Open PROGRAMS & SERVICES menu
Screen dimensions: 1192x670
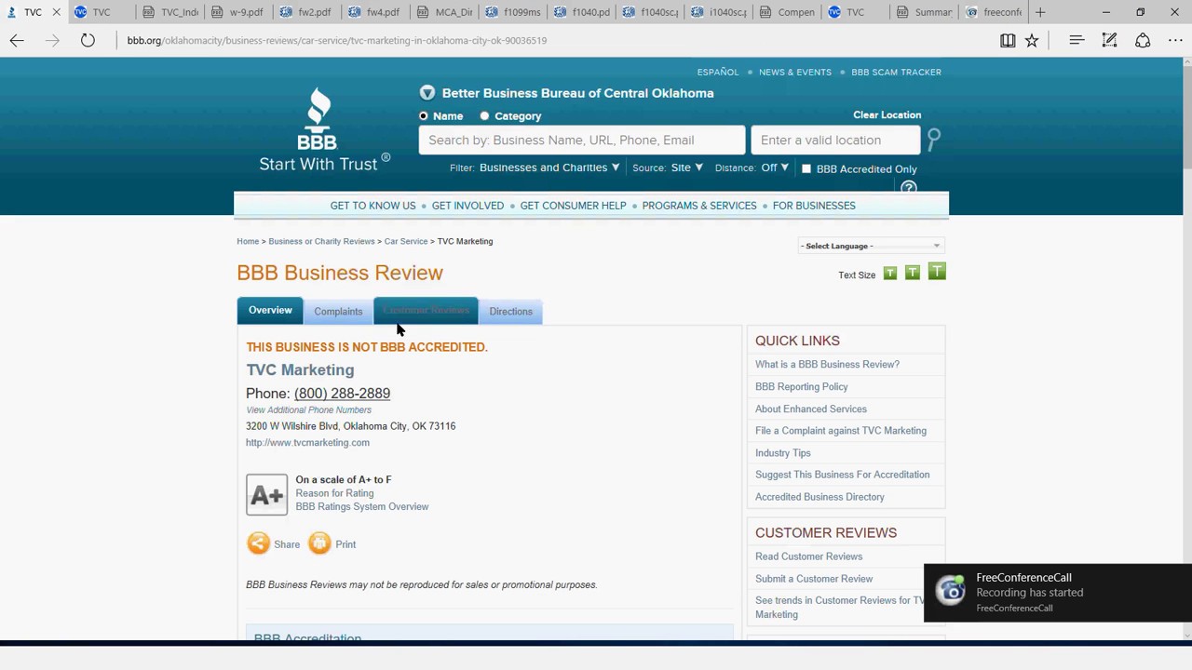[x=699, y=206]
